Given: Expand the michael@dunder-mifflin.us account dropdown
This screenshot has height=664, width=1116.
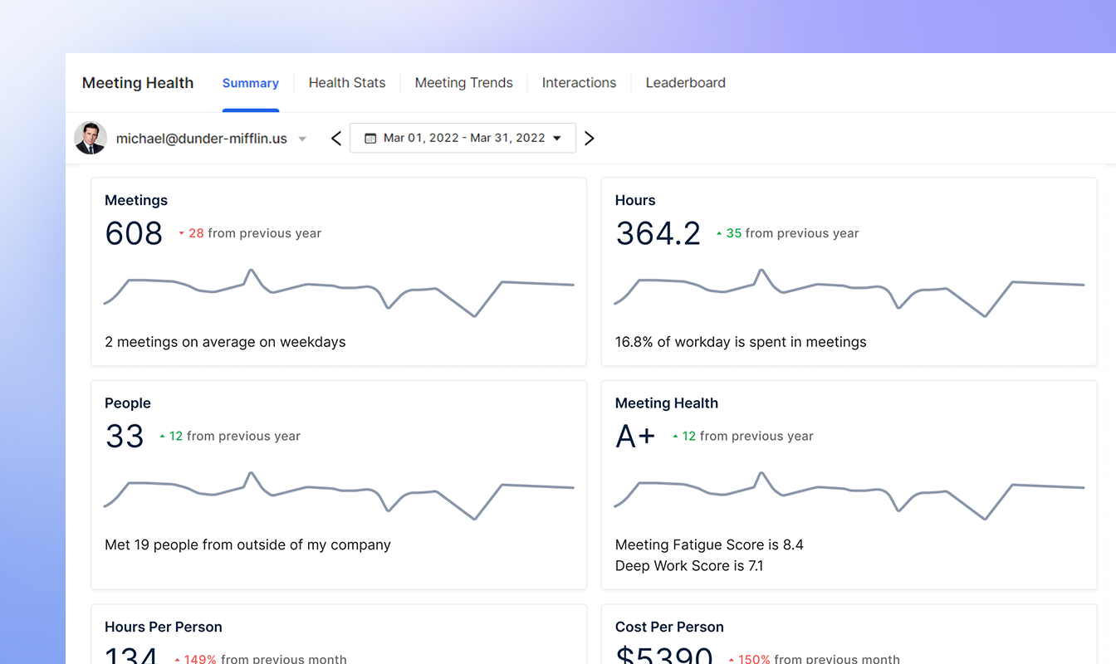Looking at the screenshot, I should (302, 139).
